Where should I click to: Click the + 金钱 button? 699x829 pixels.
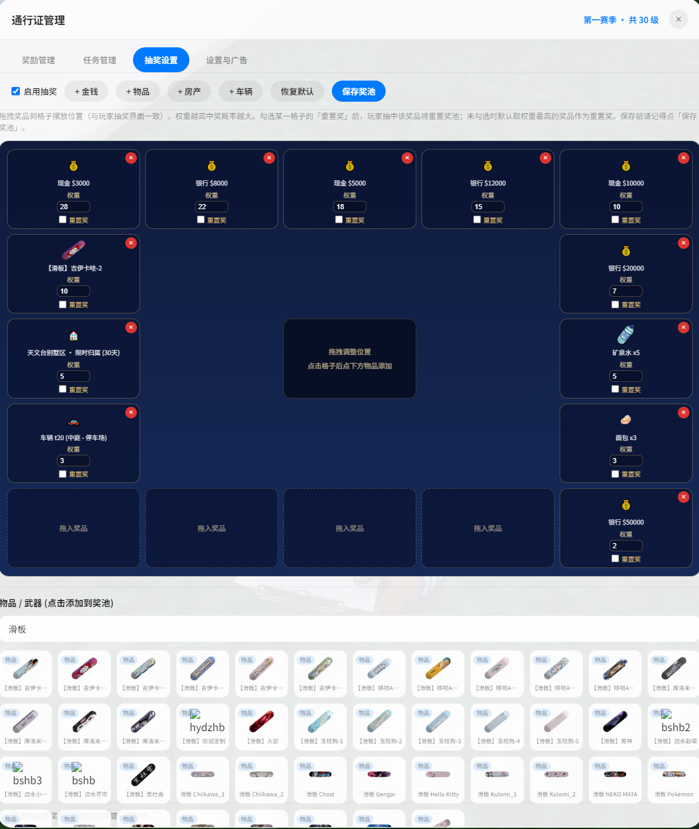(86, 91)
